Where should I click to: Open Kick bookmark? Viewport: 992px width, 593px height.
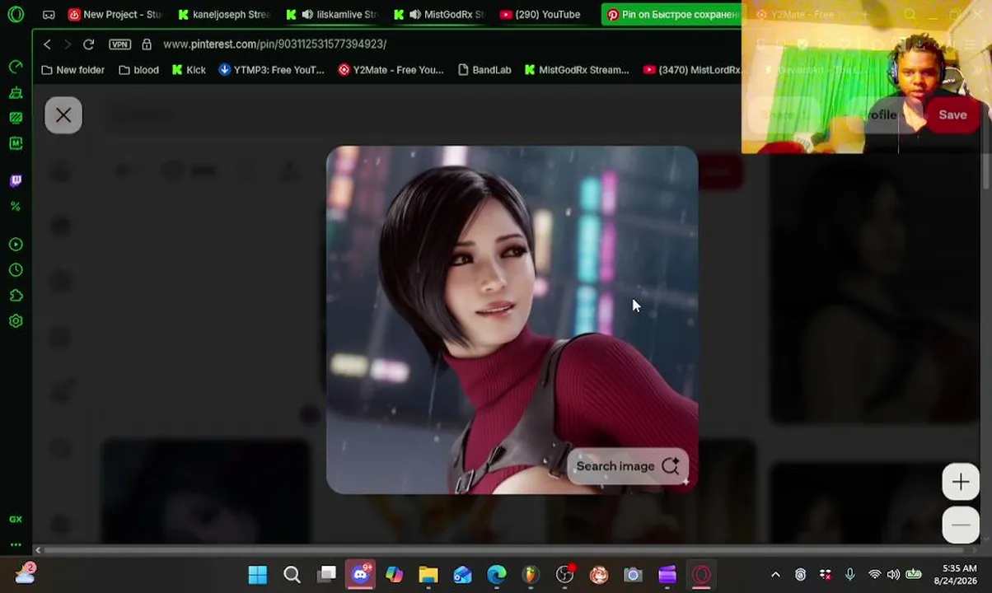coord(189,70)
